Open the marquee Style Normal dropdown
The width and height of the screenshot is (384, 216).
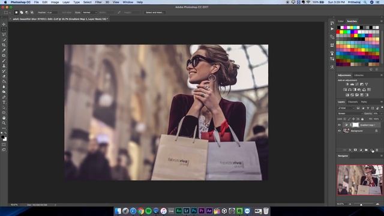coord(90,12)
